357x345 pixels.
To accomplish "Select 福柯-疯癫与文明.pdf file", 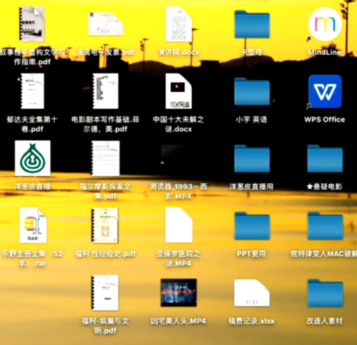I will point(105,293).
